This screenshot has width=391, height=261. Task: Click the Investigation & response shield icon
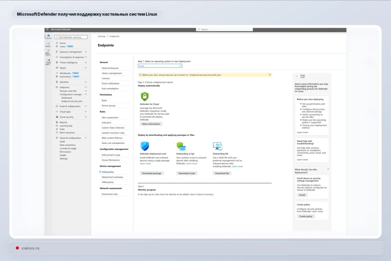tap(57, 57)
